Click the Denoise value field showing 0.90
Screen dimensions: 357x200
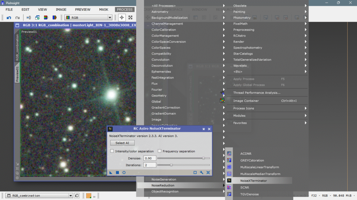click(x=150, y=158)
